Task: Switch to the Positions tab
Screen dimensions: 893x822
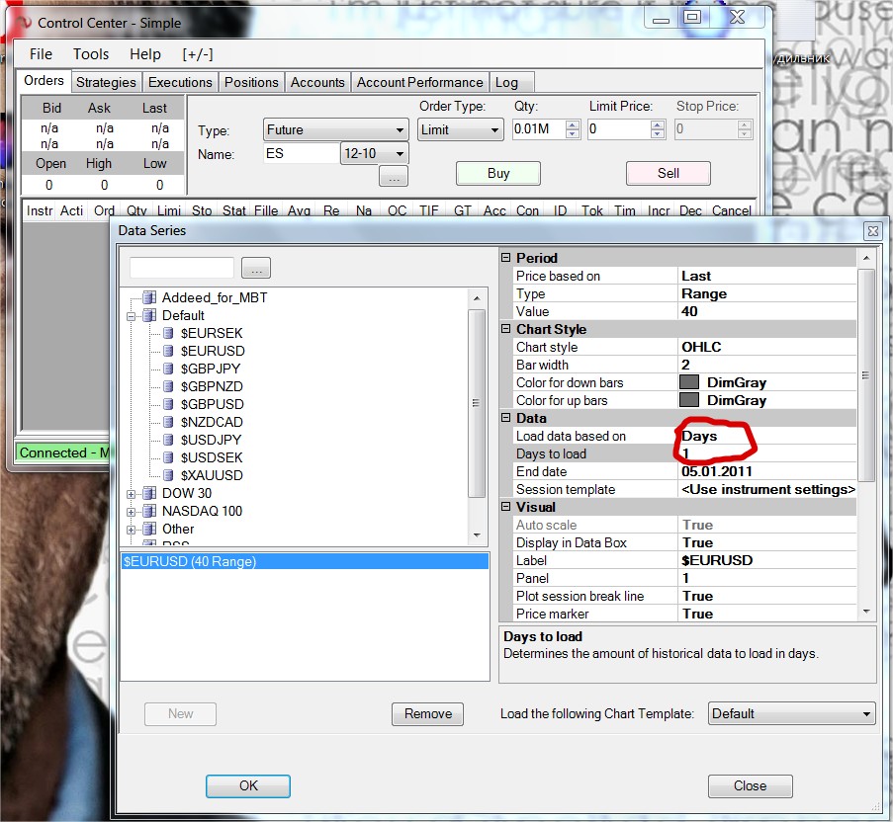Action: (x=251, y=82)
